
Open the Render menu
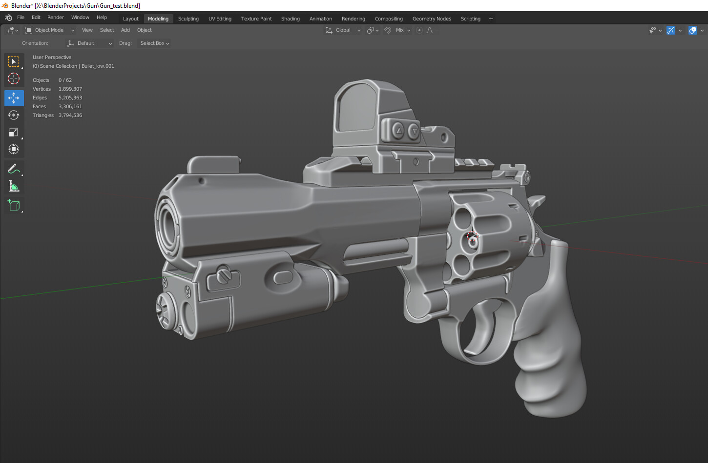coord(55,17)
